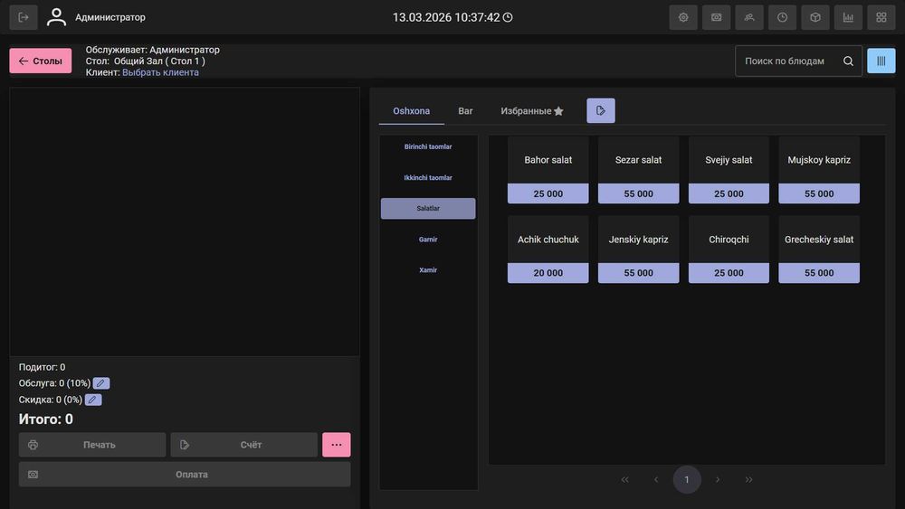This screenshot has height=509, width=905.
Task: Add Svejiy salat to the order
Action: click(x=729, y=170)
